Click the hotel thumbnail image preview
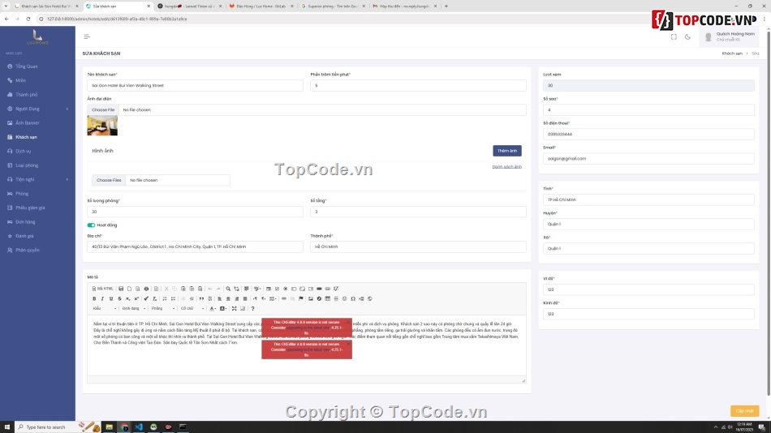 (x=102, y=126)
